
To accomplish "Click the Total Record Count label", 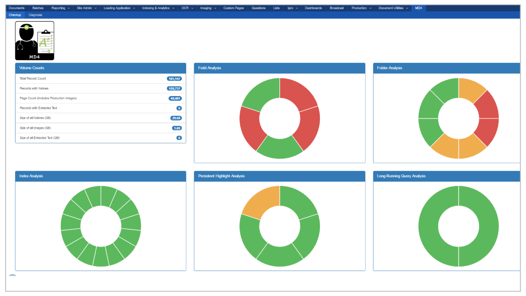I will (33, 78).
